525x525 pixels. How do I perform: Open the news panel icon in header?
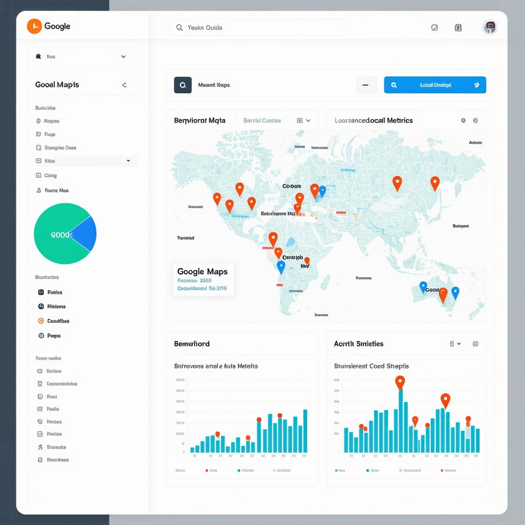(458, 28)
